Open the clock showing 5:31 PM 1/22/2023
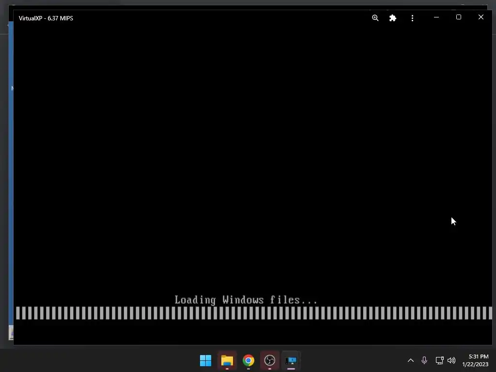 [x=475, y=360]
